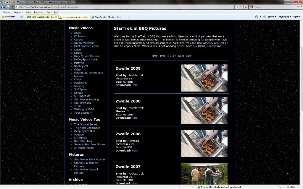Open the tab list dropdown arrow
Screen dimensions: 303x189
click(25, 17)
